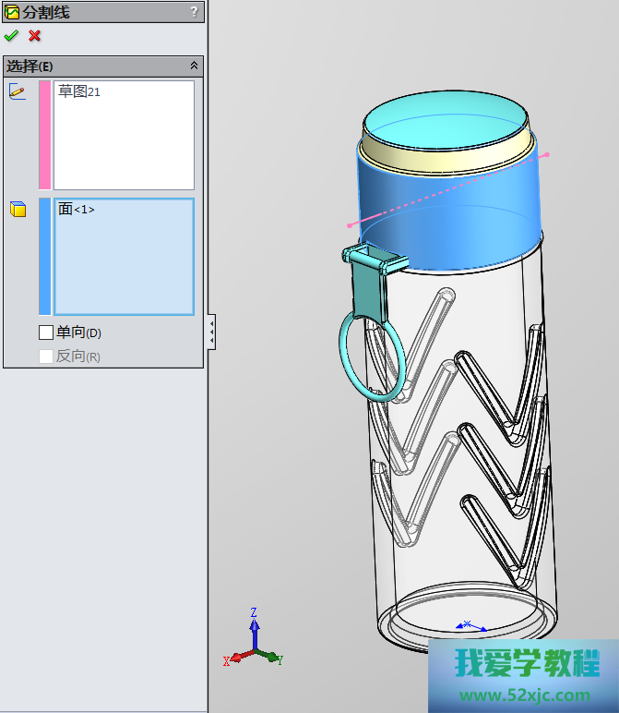Select 面<1> in the faces list
Screen dimensions: 619x713
(77, 210)
